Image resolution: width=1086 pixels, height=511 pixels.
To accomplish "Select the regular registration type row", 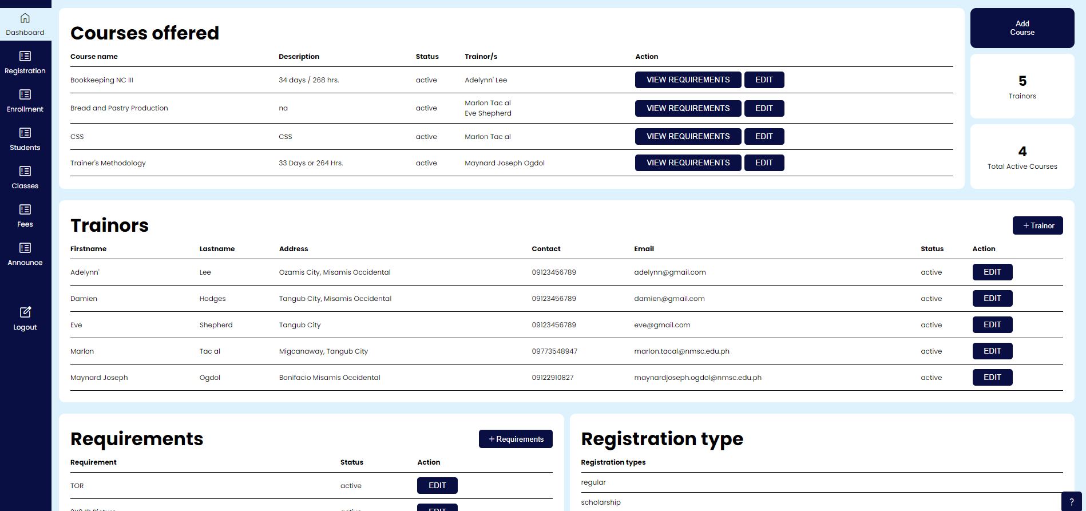I will pyautogui.click(x=593, y=482).
